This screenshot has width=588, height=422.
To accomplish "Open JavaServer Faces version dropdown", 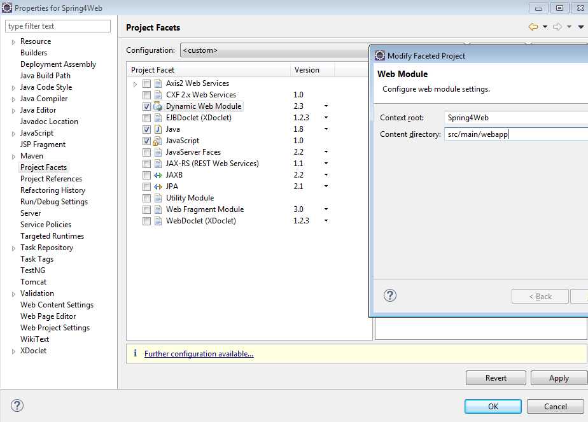I will 326,152.
